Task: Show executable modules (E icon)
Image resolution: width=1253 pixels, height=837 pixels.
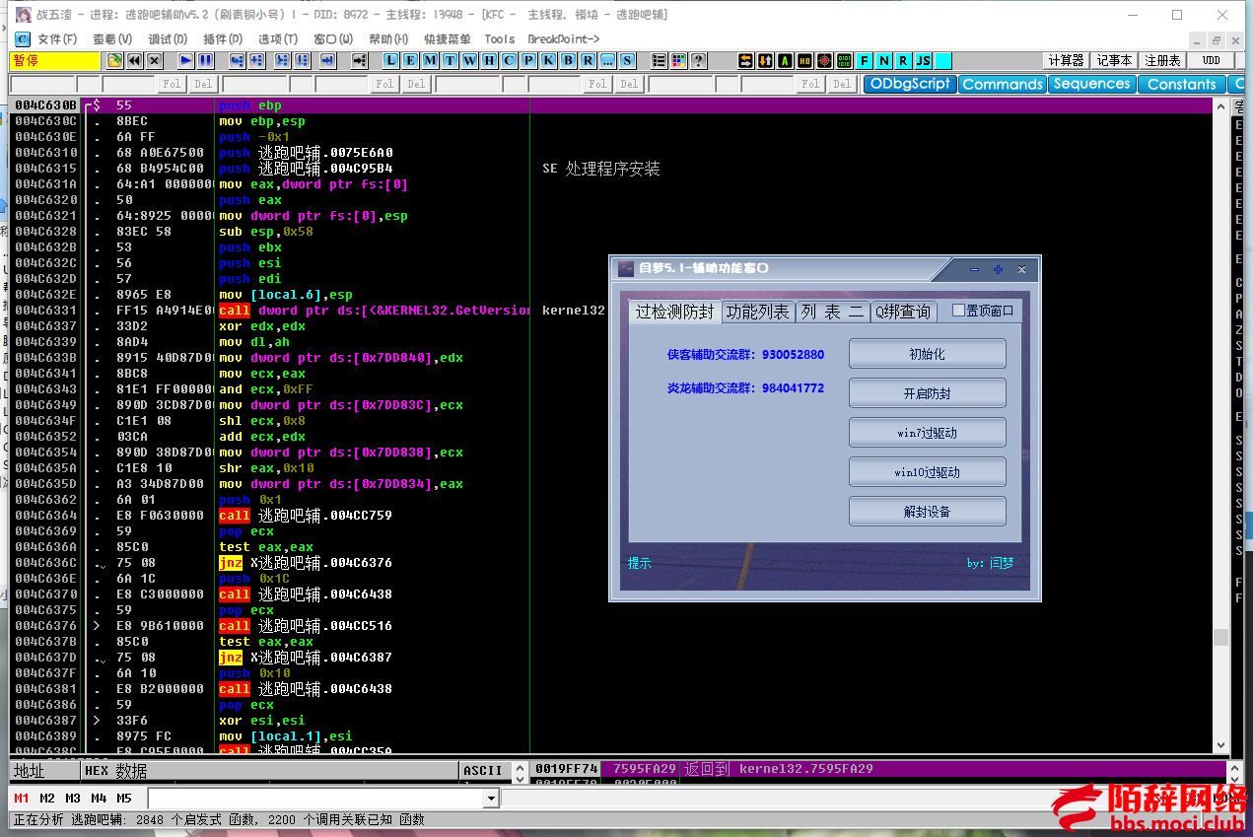Action: point(410,60)
